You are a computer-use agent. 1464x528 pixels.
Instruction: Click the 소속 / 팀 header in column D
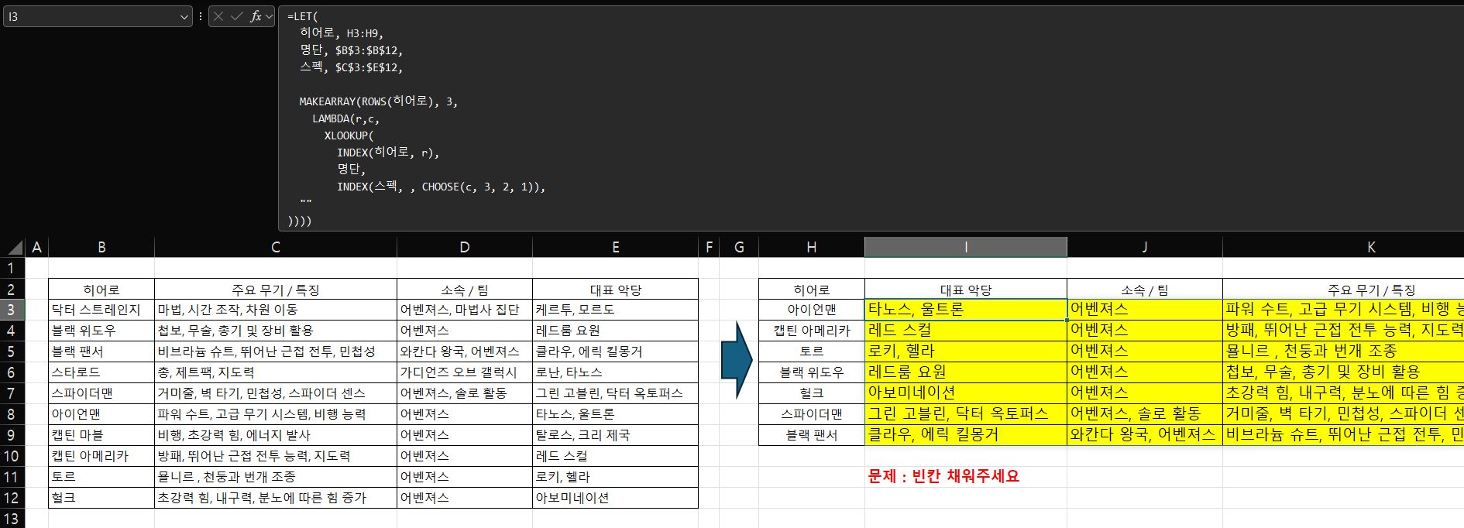pyautogui.click(x=464, y=290)
